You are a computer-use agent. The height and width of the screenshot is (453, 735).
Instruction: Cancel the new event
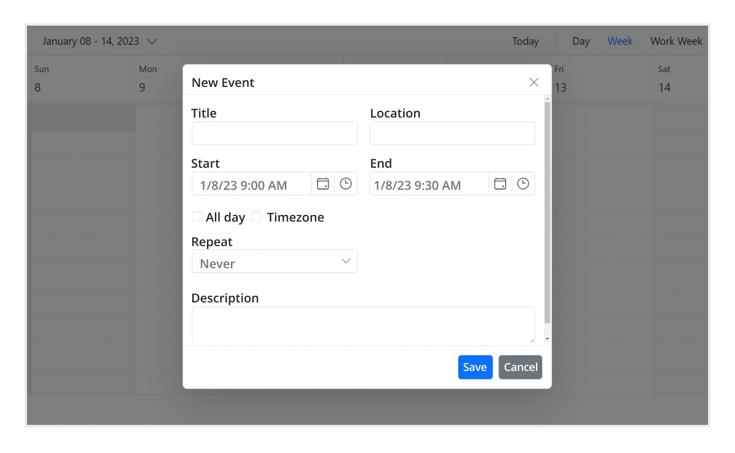pyautogui.click(x=520, y=367)
